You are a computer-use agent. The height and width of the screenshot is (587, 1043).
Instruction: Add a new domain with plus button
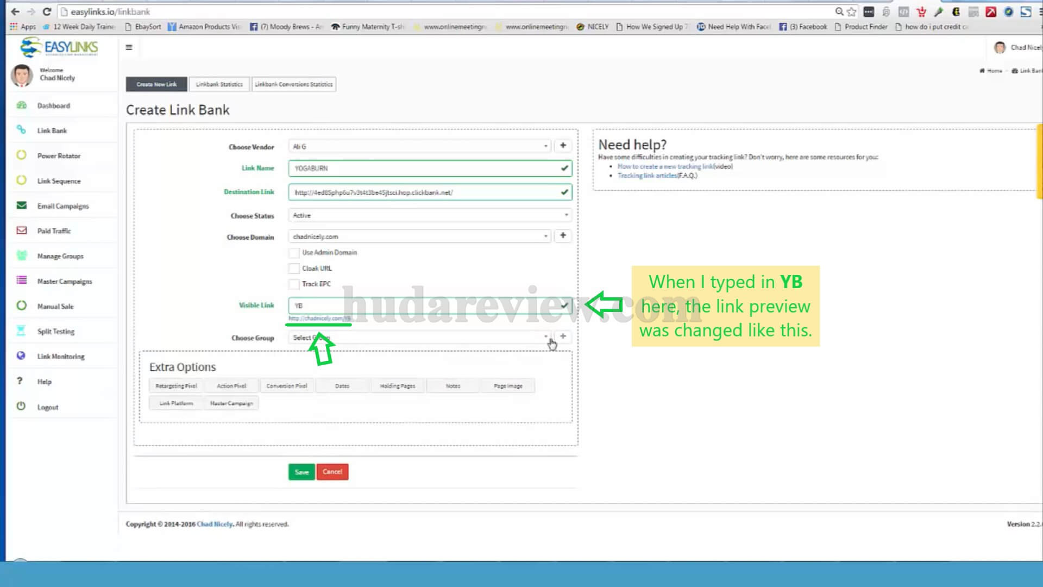click(x=563, y=235)
